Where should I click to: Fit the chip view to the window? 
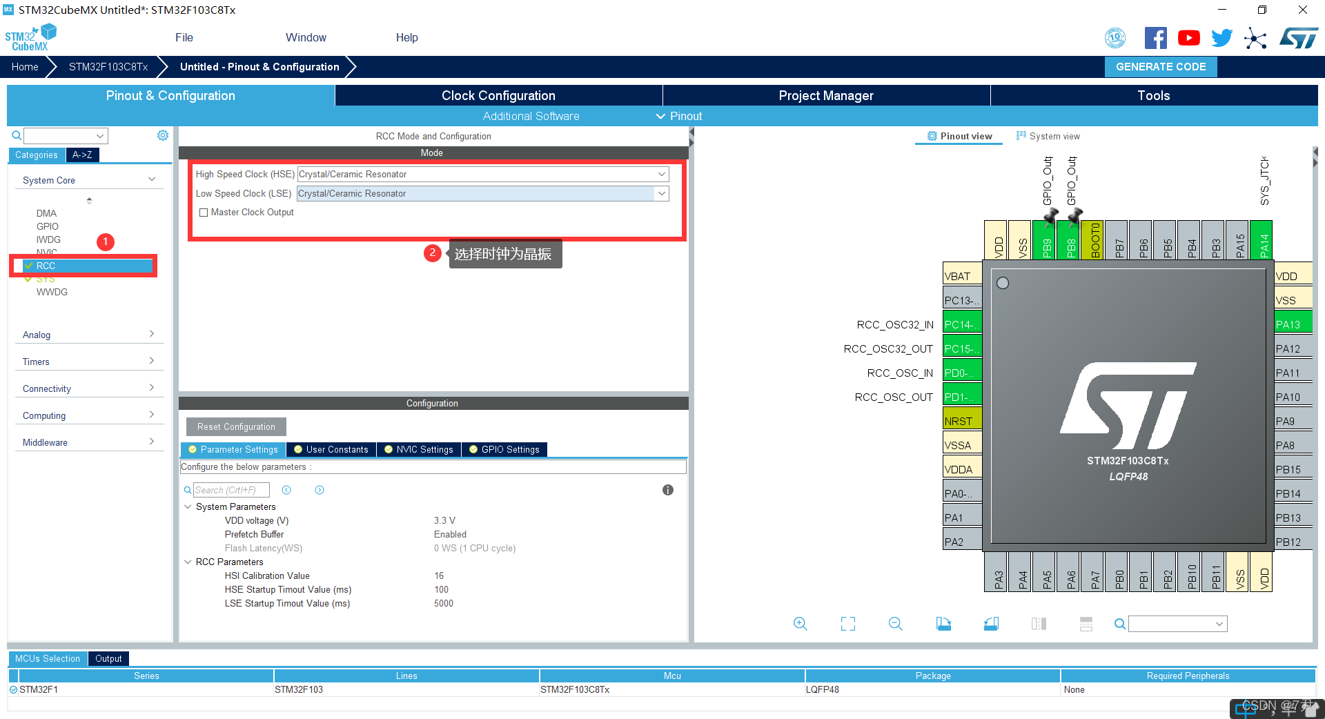[848, 624]
